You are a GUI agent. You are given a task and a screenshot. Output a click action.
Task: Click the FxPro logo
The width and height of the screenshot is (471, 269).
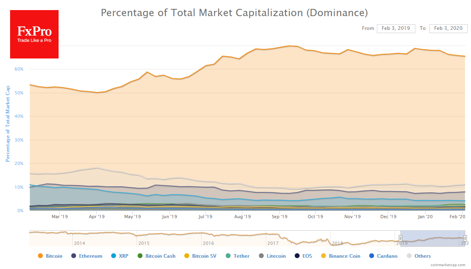tap(34, 34)
